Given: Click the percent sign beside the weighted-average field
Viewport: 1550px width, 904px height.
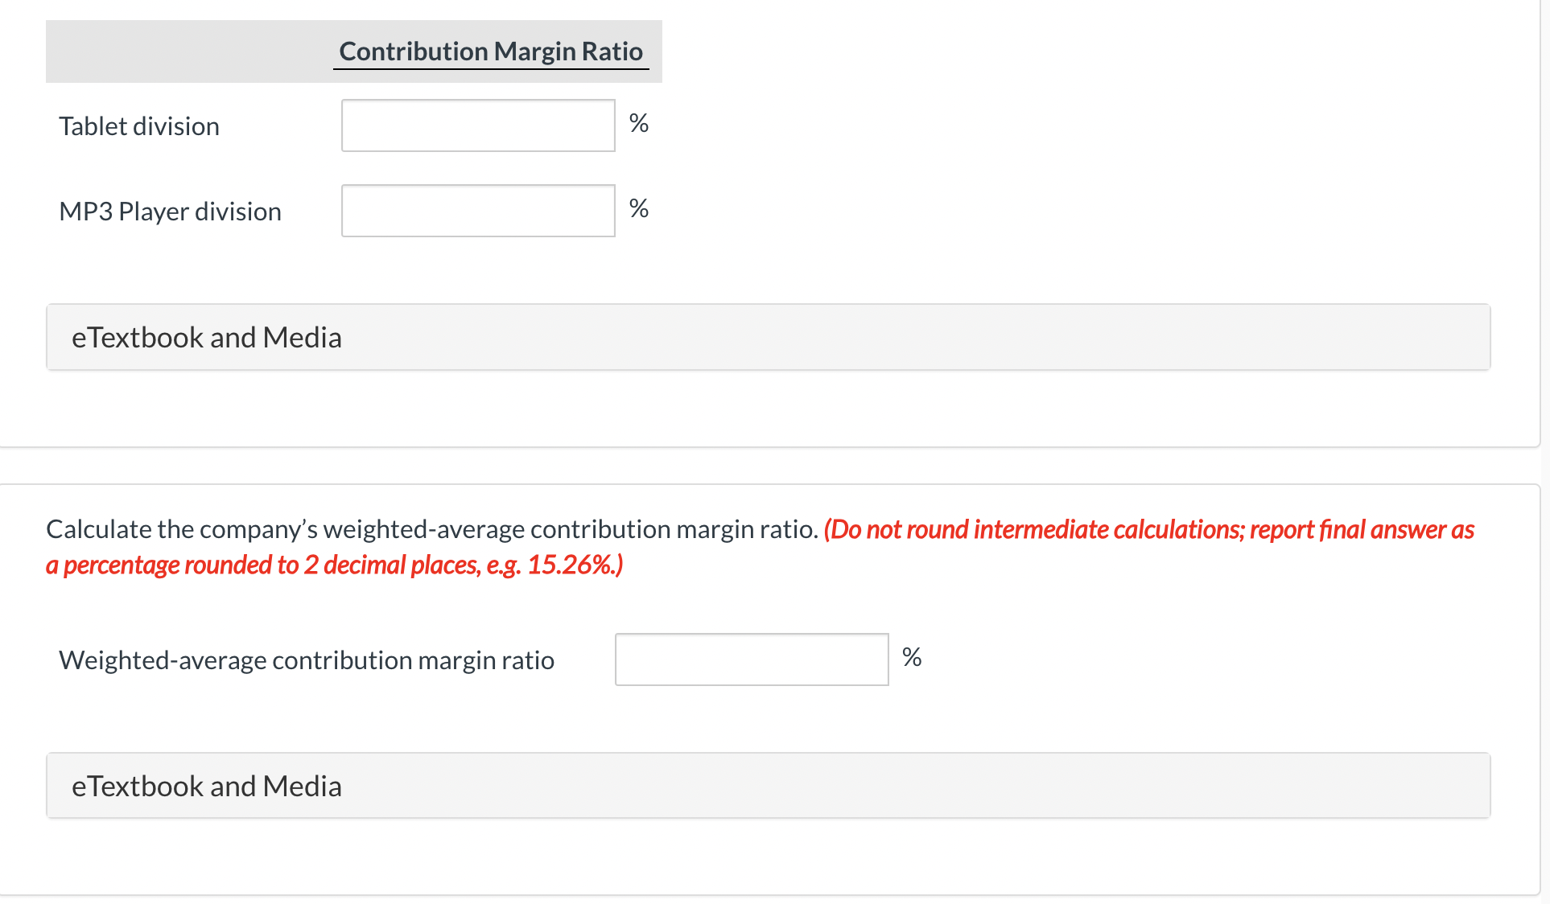Looking at the screenshot, I should (x=913, y=657).
